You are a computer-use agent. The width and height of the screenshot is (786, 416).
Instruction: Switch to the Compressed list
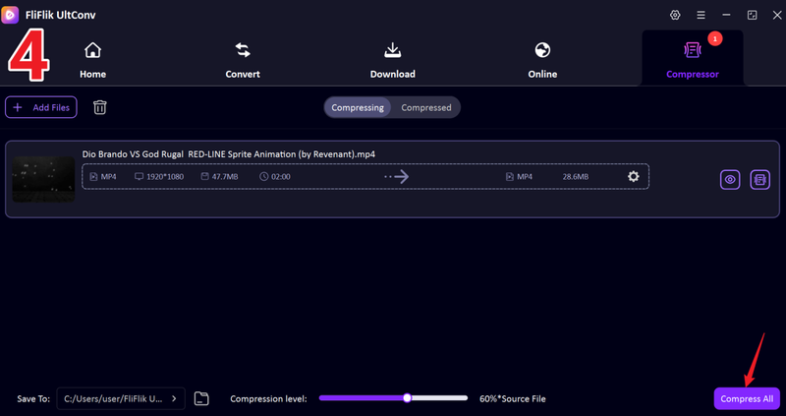coord(426,107)
